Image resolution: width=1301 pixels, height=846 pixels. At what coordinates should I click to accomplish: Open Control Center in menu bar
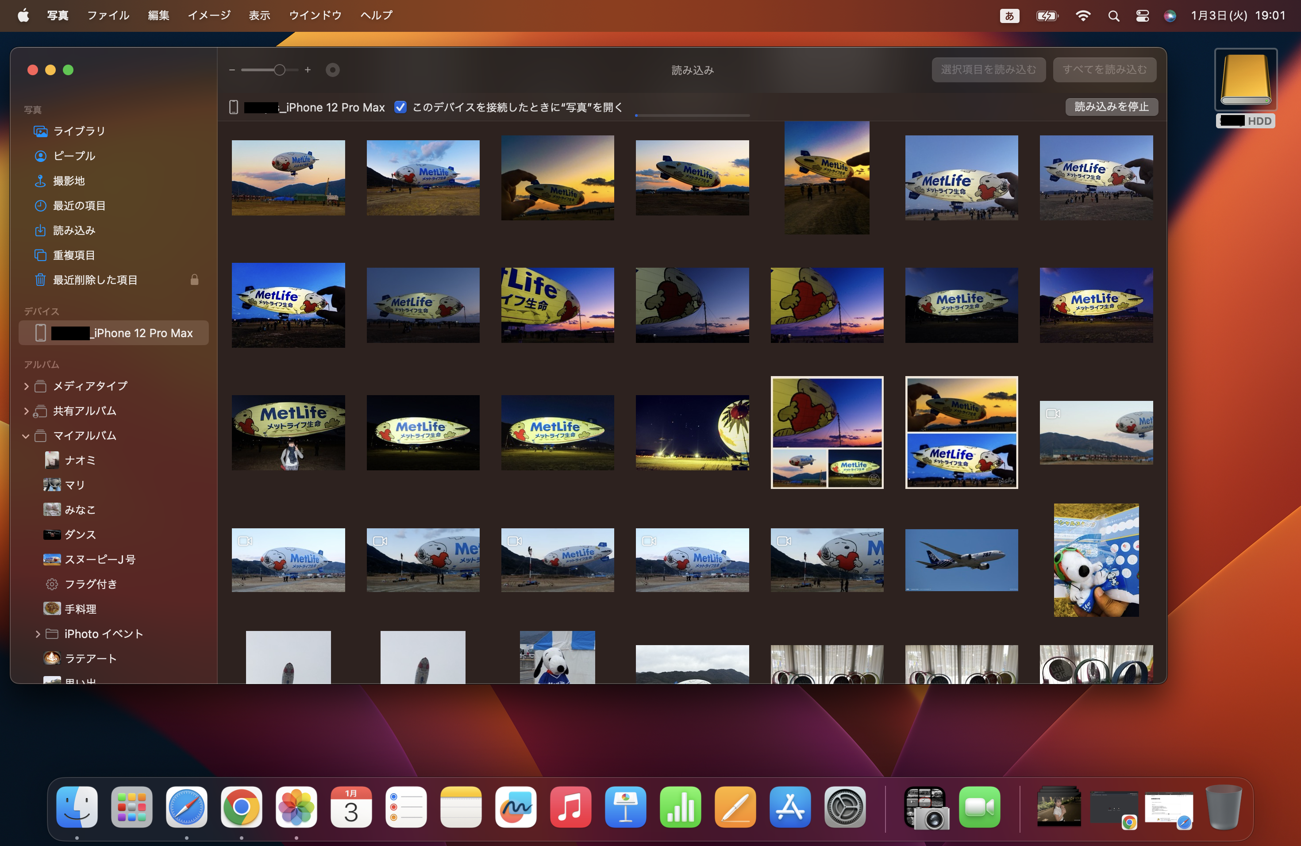pos(1142,16)
